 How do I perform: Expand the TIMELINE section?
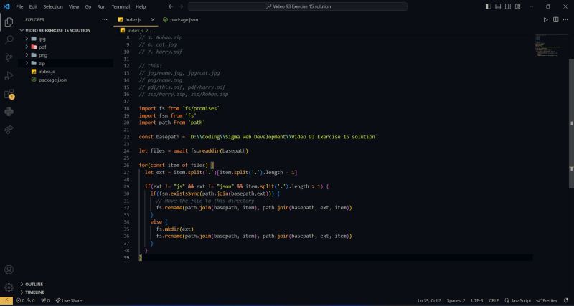coord(34,292)
